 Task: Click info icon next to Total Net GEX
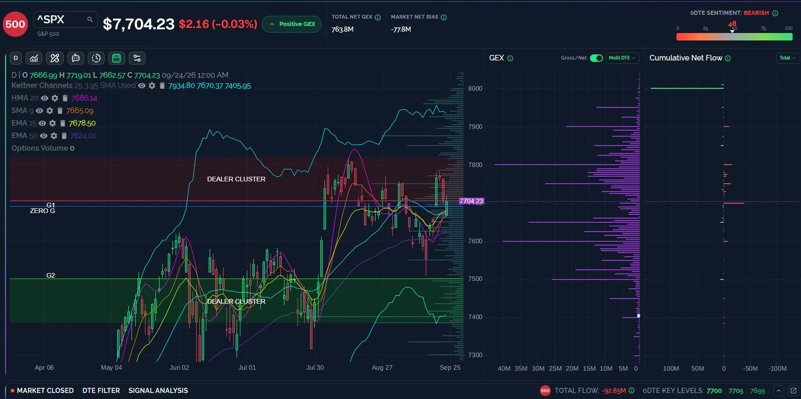378,17
